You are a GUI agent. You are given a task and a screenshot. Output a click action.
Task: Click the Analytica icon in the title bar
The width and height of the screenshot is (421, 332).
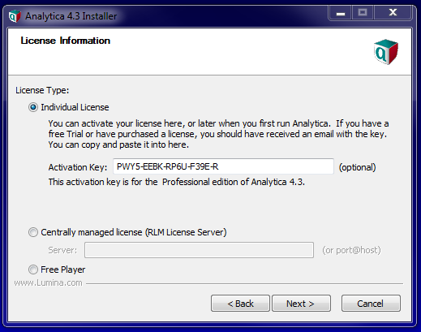pos(15,16)
